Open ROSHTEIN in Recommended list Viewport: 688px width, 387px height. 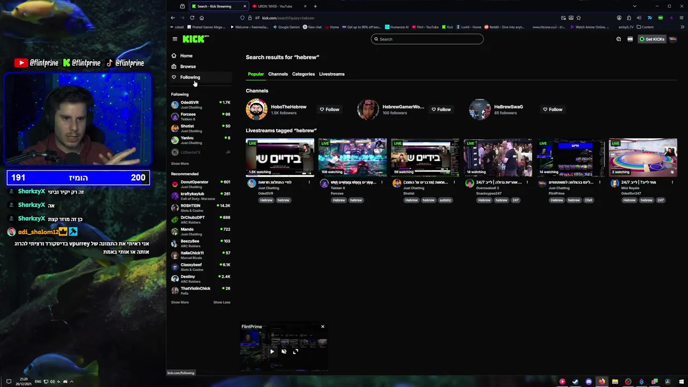(200, 207)
